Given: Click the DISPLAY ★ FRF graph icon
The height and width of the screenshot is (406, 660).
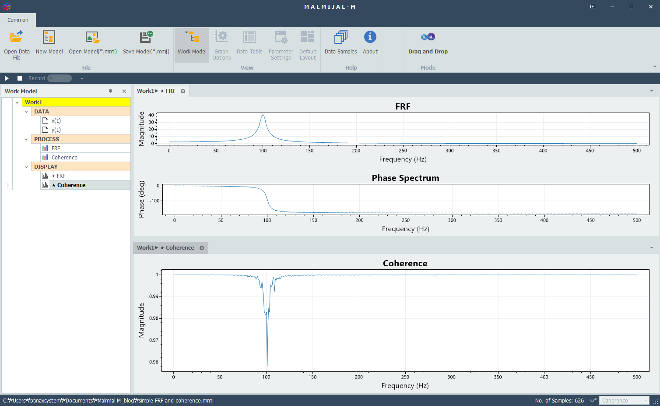Looking at the screenshot, I should (x=45, y=176).
